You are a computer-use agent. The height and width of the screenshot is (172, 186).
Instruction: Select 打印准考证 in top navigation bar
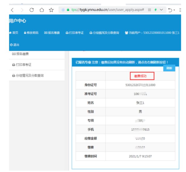click(75, 33)
